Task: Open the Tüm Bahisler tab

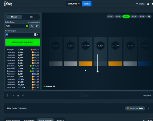Action: pos(29,120)
